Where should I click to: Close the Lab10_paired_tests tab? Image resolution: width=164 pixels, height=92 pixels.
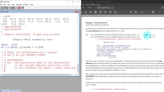point(113,8)
